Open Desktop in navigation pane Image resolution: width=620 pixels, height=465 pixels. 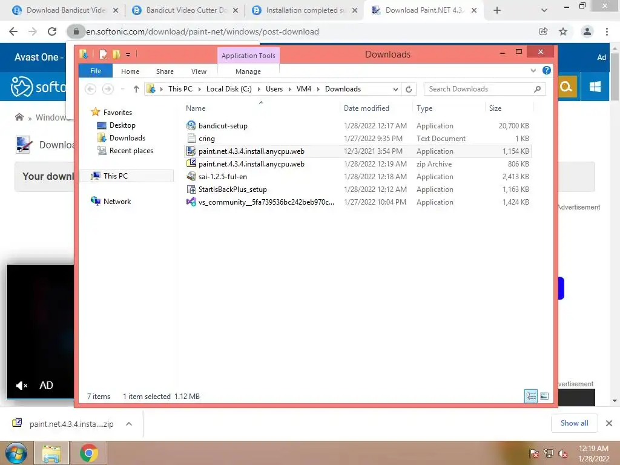coord(122,125)
